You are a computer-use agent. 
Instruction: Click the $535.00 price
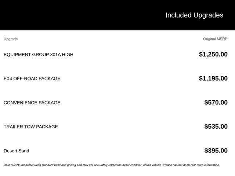coord(216,127)
